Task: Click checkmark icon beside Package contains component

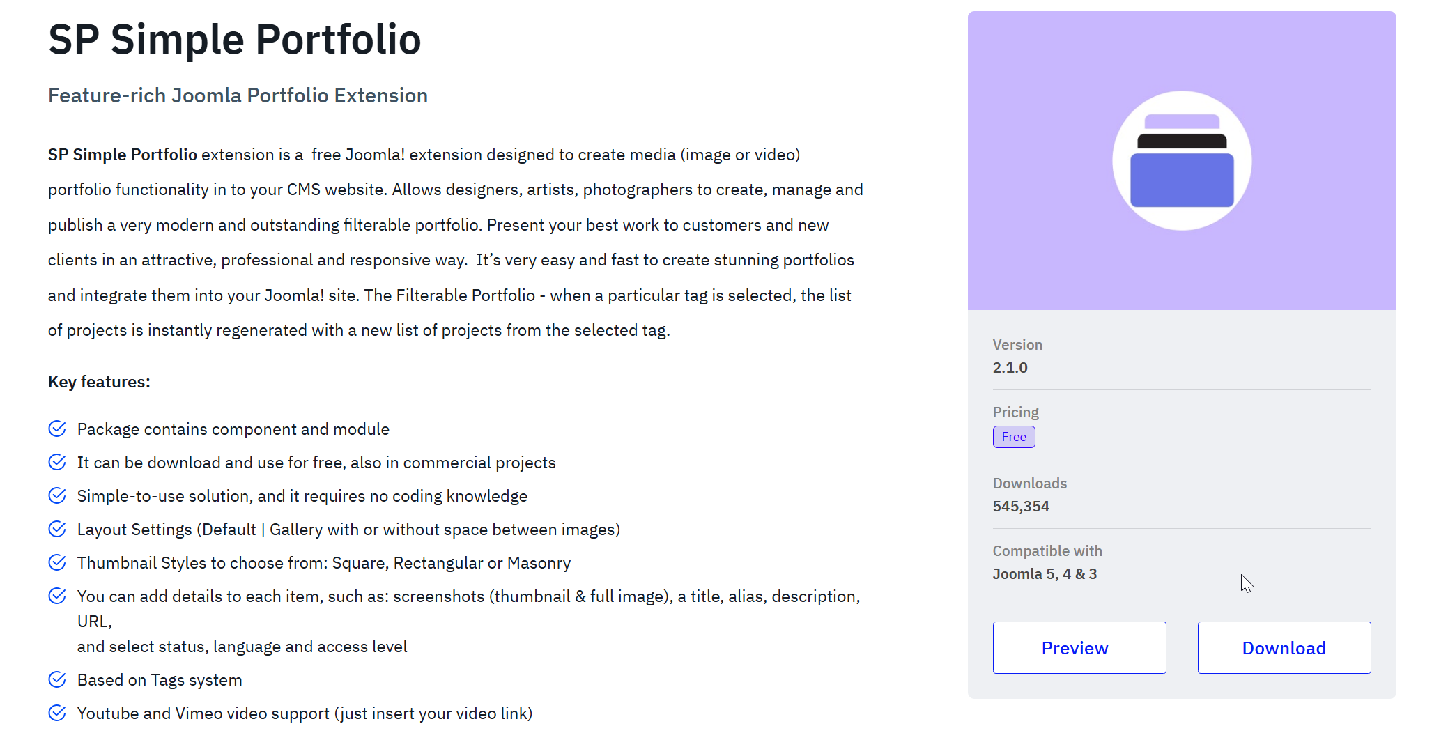Action: tap(57, 429)
